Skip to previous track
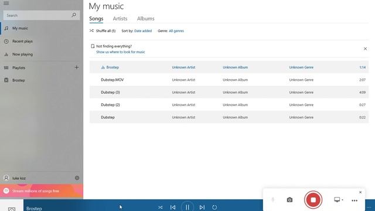The width and height of the screenshot is (375, 211). point(173,207)
